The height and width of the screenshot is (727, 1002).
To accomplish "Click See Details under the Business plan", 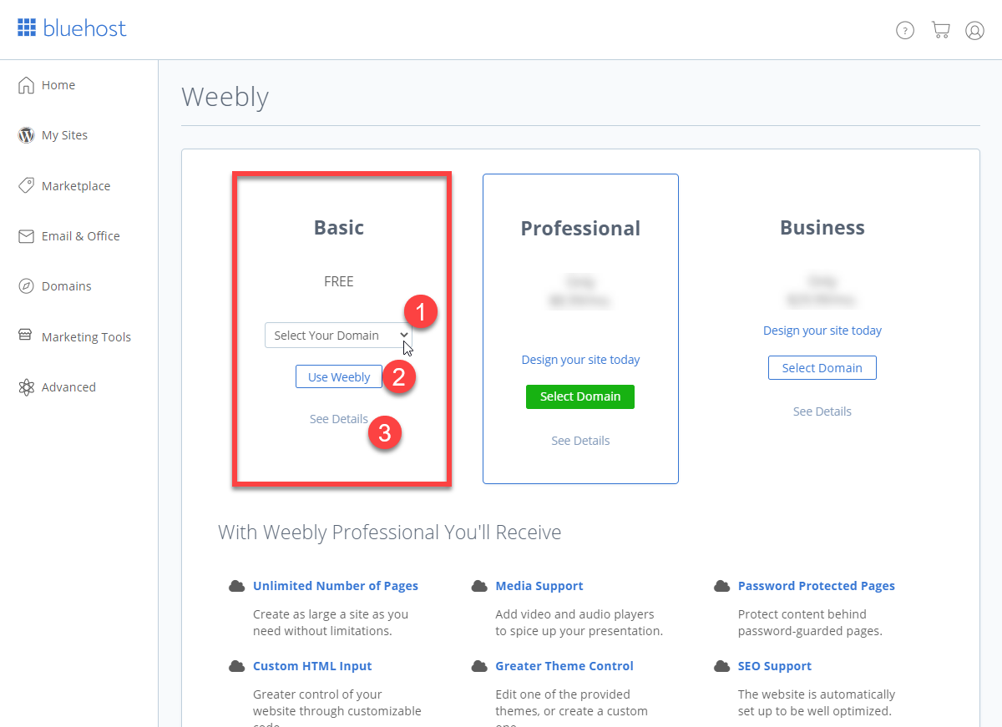I will click(x=822, y=411).
